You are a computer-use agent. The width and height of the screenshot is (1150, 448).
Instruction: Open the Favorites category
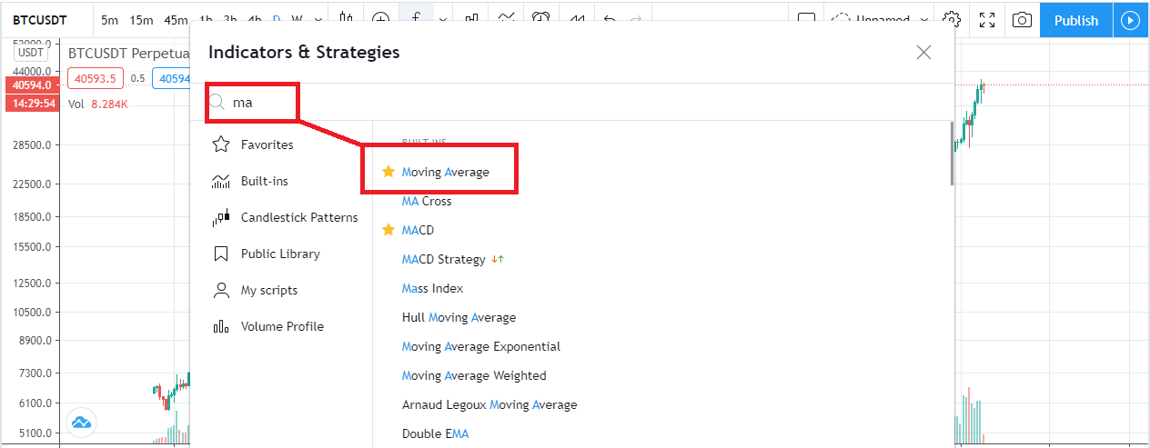click(x=267, y=144)
